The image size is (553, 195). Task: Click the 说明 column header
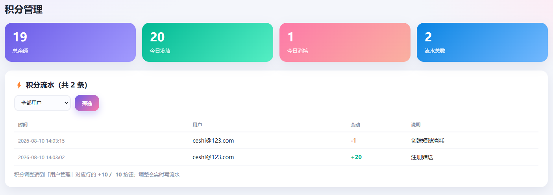[416, 125]
